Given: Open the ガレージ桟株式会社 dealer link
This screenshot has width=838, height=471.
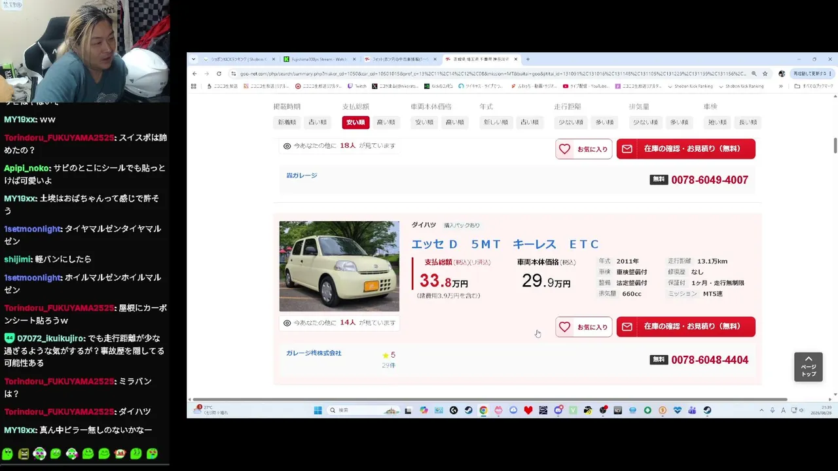Looking at the screenshot, I should click(x=314, y=353).
